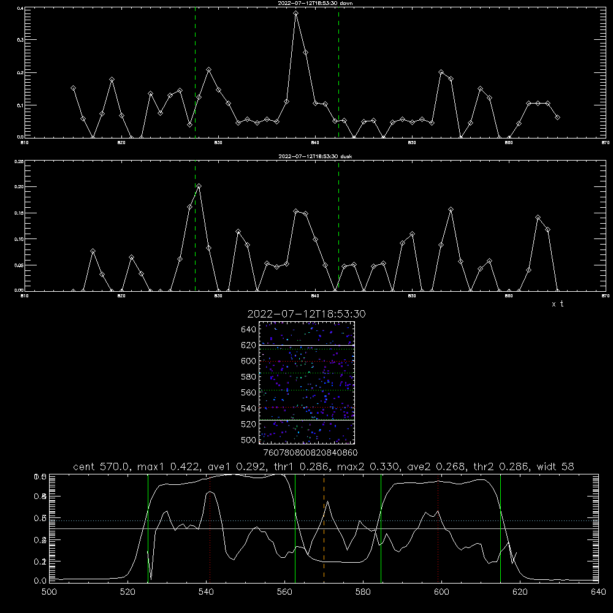Click the '600' label on bottom plot x-axis
This screenshot has width=613, height=613.
pos(441,592)
